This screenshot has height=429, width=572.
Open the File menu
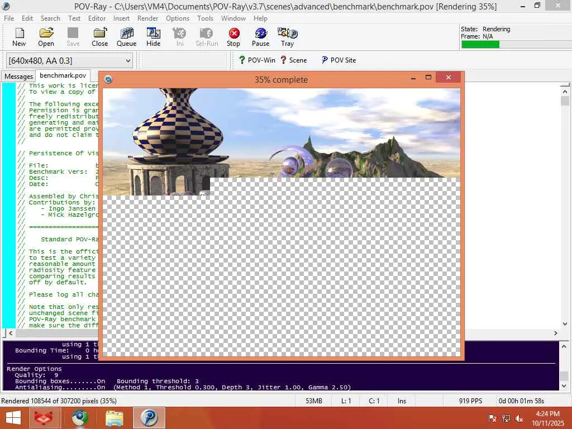[9, 18]
